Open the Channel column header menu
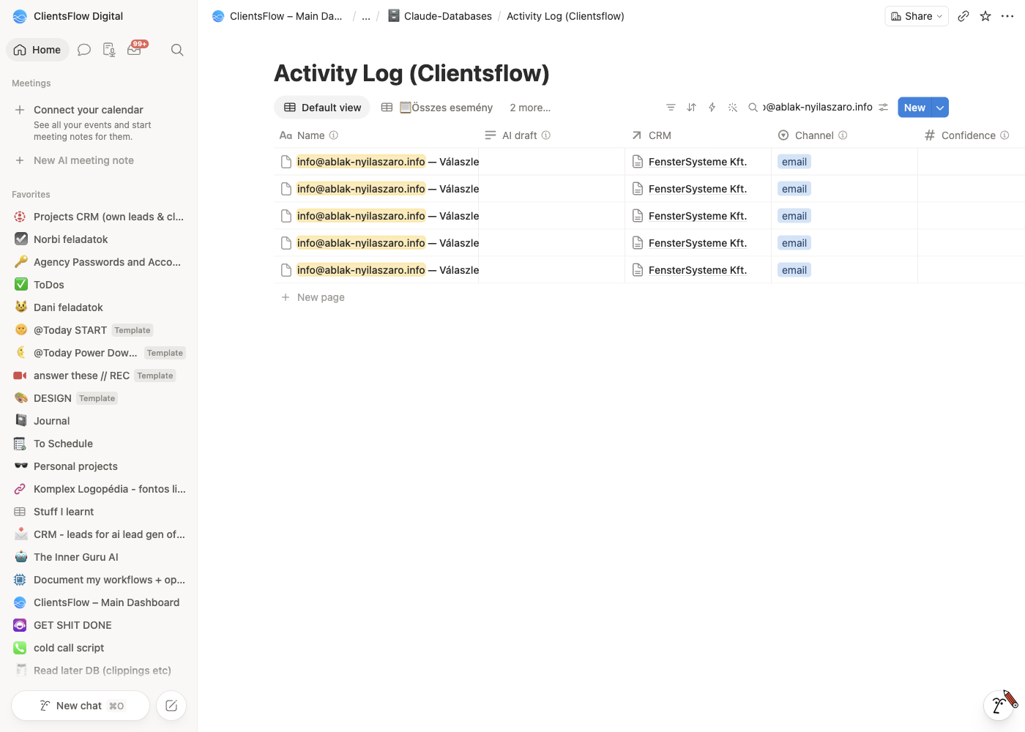The width and height of the screenshot is (1025, 732). point(845,135)
